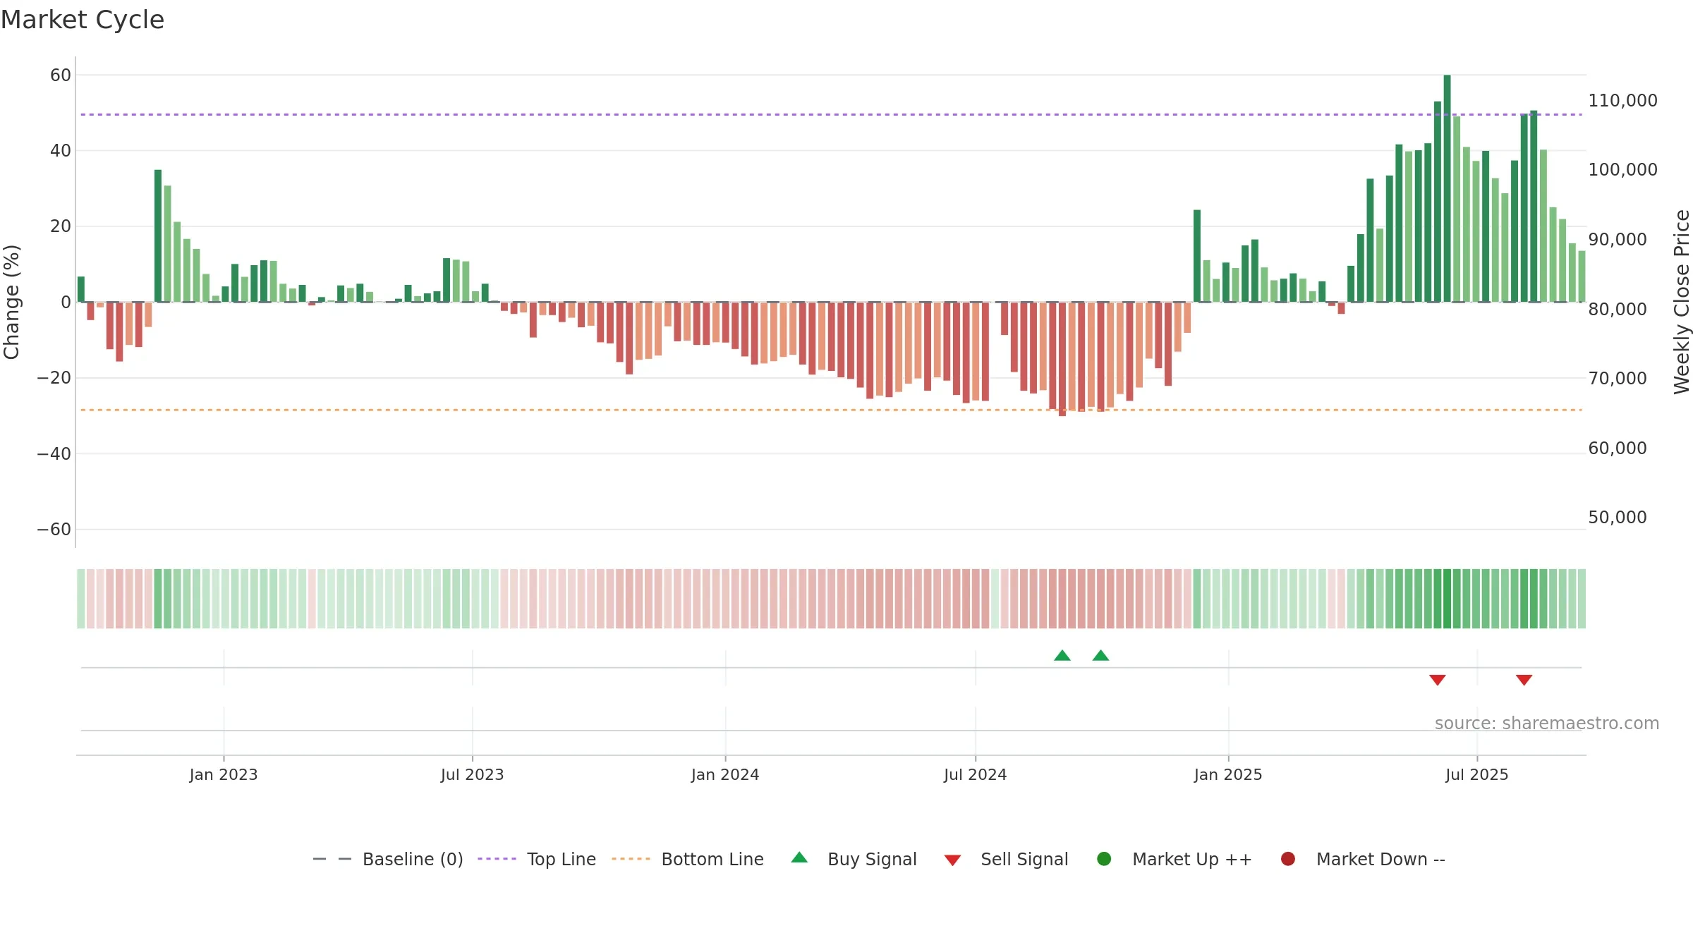Click the 90,000 price axis label

1618,240
